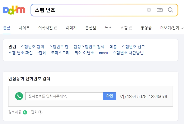Open related search 스팸번호 신고
The width and height of the screenshot is (184, 124).
click(x=133, y=47)
